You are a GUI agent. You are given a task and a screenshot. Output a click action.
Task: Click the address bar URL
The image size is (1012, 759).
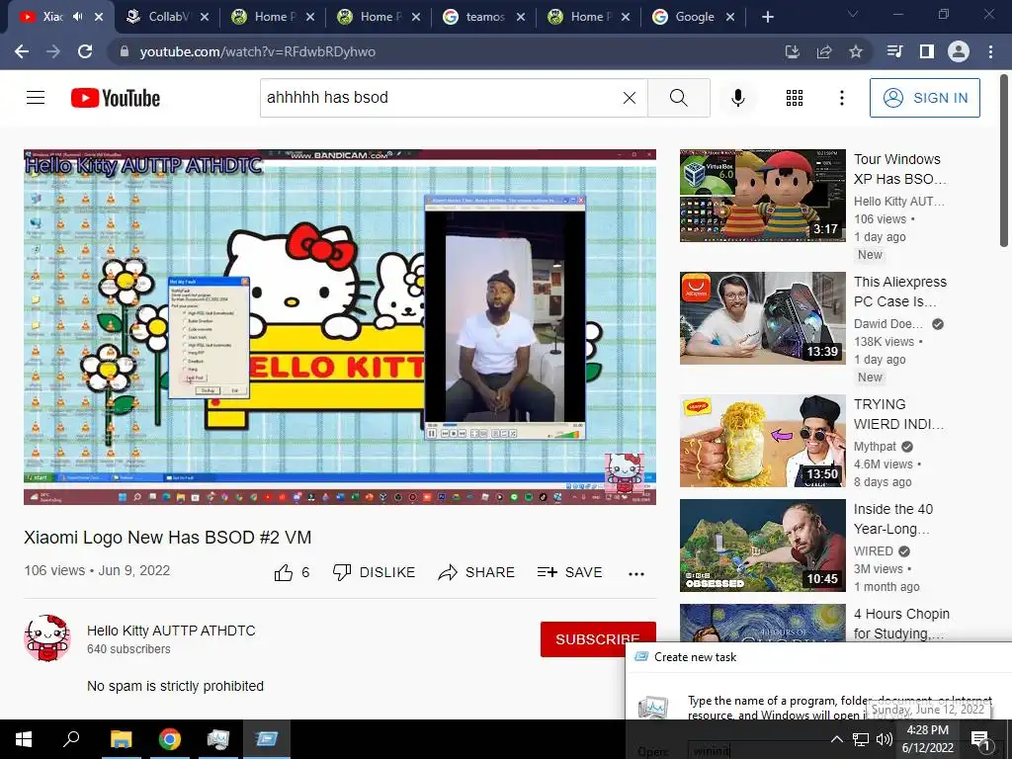tap(258, 51)
